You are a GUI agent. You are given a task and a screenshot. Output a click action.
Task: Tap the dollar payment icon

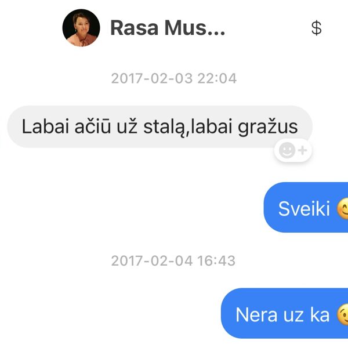click(317, 28)
